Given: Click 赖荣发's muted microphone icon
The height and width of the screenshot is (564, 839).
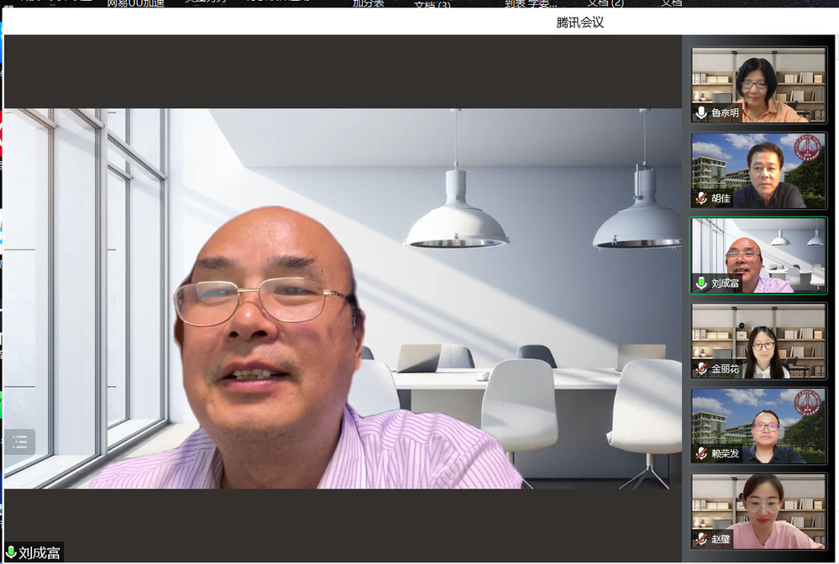Looking at the screenshot, I should tap(701, 454).
